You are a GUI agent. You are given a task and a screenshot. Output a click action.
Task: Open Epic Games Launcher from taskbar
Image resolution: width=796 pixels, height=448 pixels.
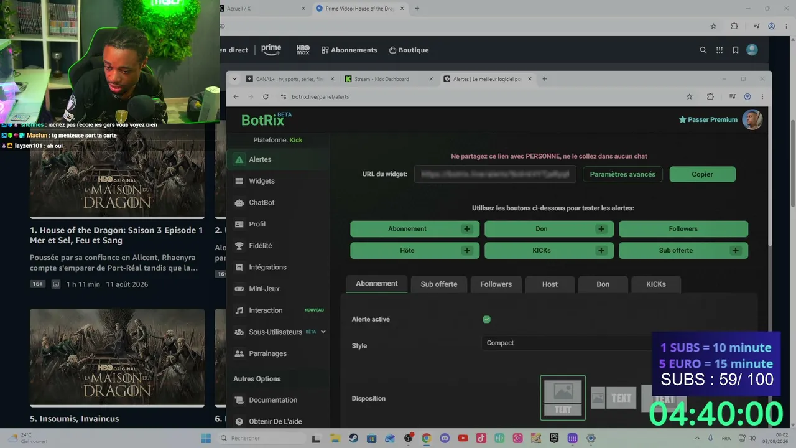[554, 438]
